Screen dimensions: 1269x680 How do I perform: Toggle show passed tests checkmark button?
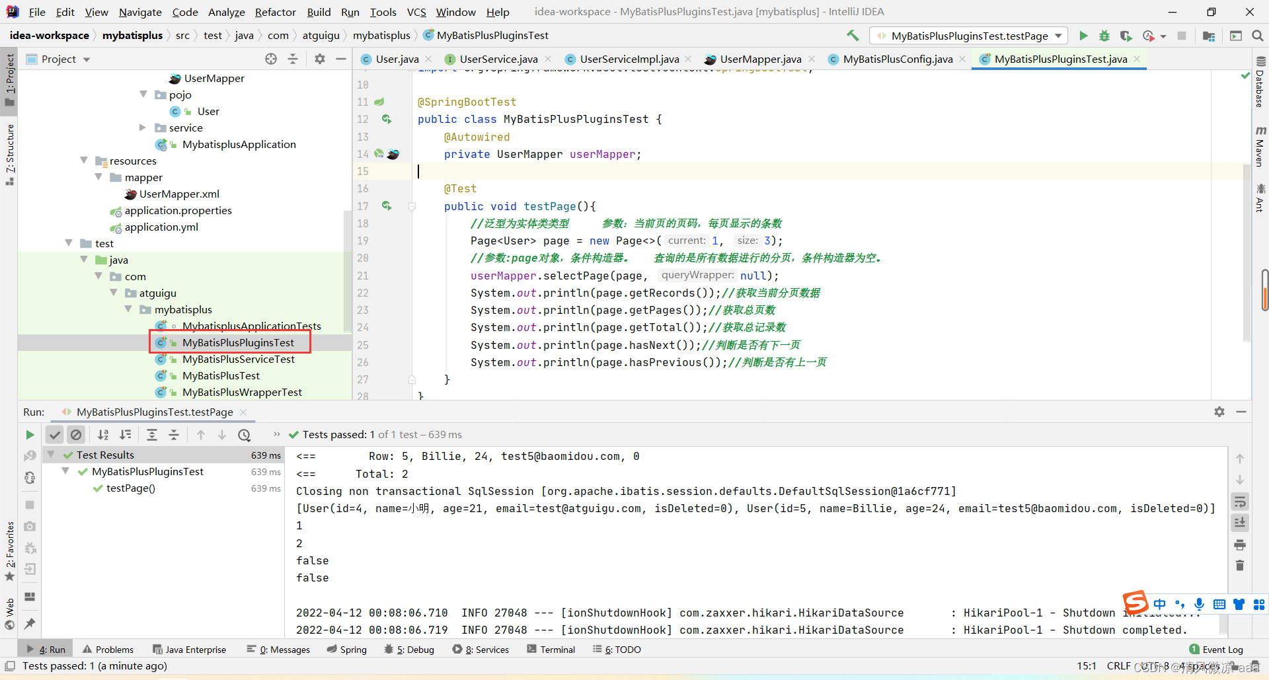55,435
